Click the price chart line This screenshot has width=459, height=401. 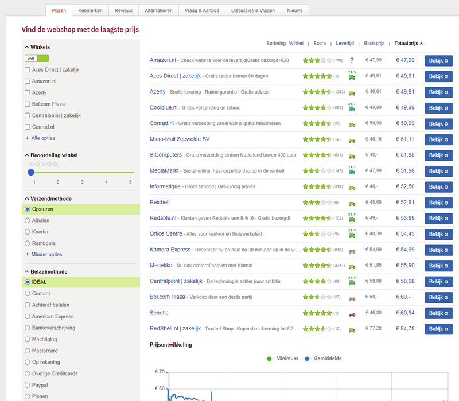(188, 398)
